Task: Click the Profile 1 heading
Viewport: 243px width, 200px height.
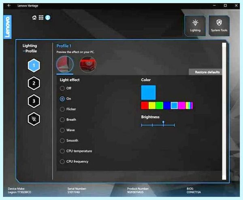Action: click(64, 46)
